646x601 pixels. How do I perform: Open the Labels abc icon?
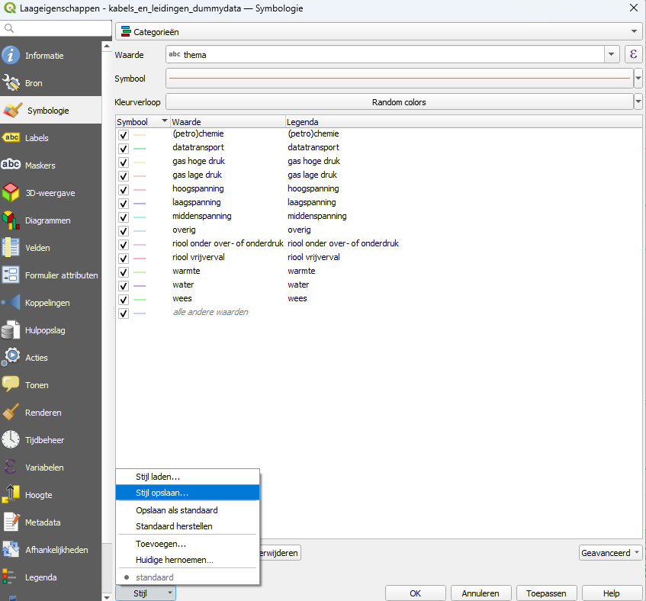tap(11, 137)
